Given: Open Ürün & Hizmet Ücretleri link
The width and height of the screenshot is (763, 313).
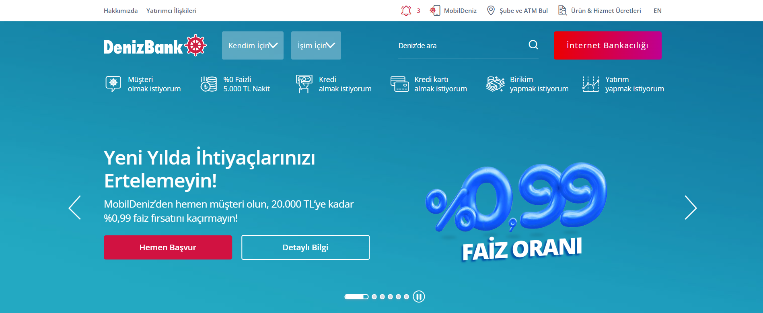Looking at the screenshot, I should coord(606,10).
